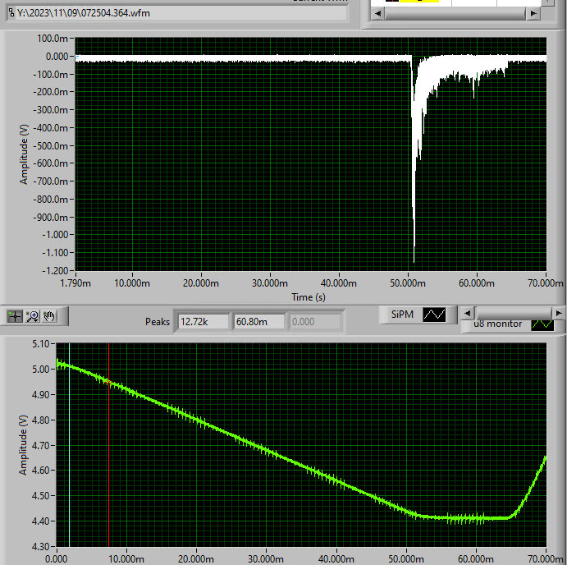This screenshot has width=567, height=565.
Task: Click the 4.30 minimum on lower Y axis
Action: (x=41, y=546)
